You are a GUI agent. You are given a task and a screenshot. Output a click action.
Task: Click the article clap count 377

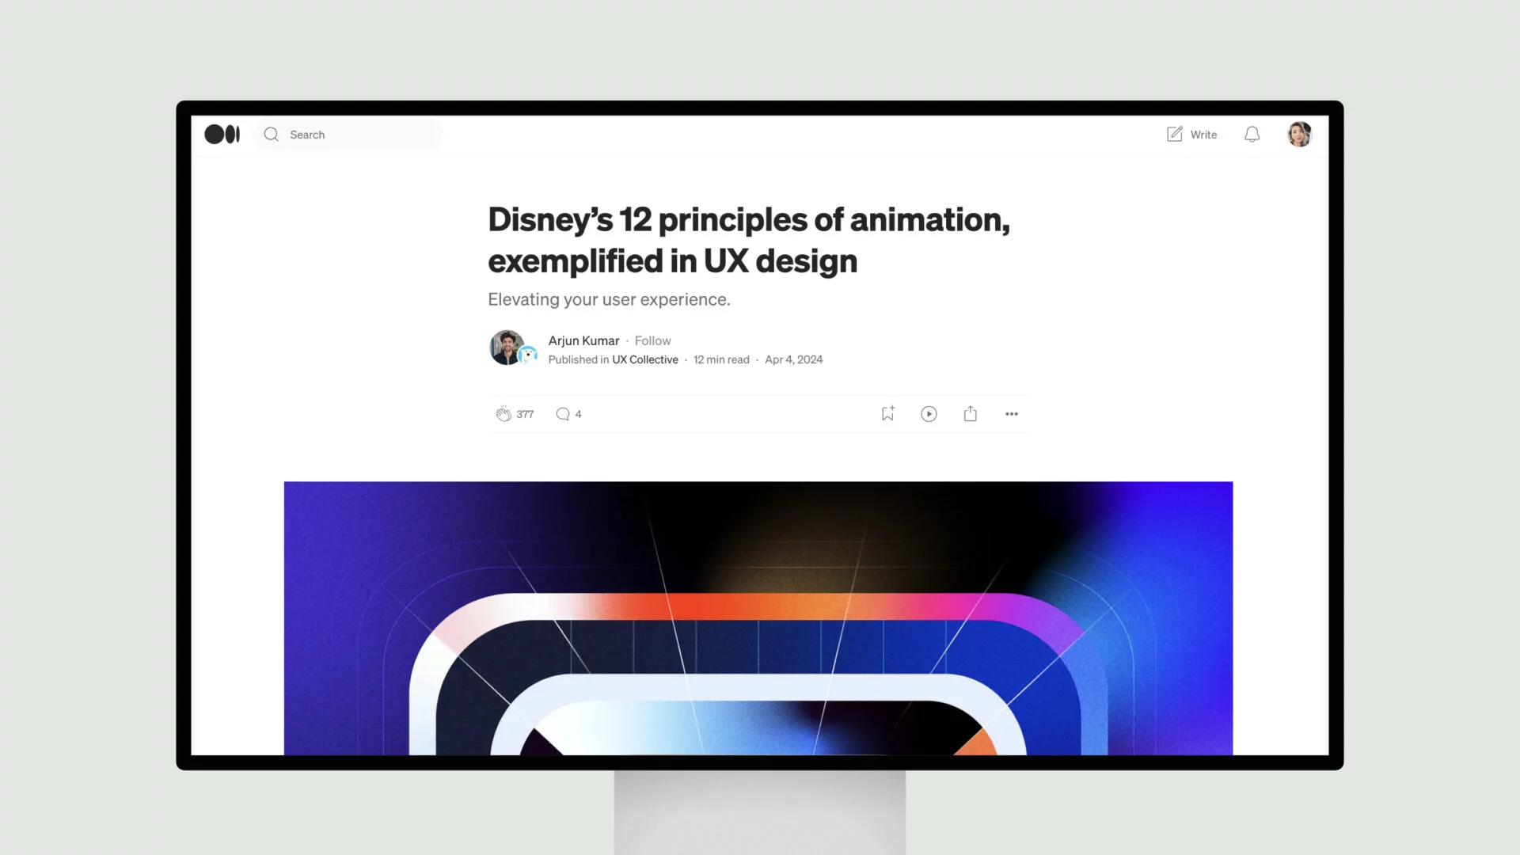(525, 413)
